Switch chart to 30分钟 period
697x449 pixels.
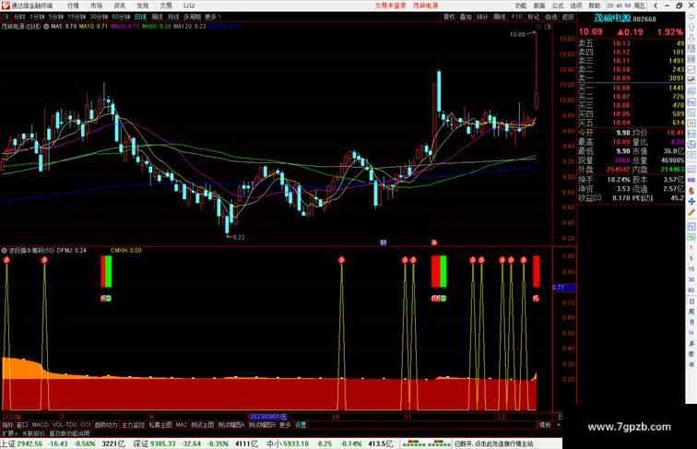pos(99,17)
